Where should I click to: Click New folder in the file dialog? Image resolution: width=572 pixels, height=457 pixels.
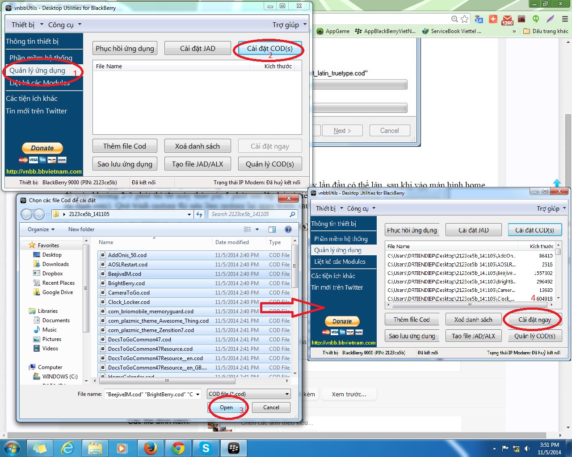click(81, 229)
